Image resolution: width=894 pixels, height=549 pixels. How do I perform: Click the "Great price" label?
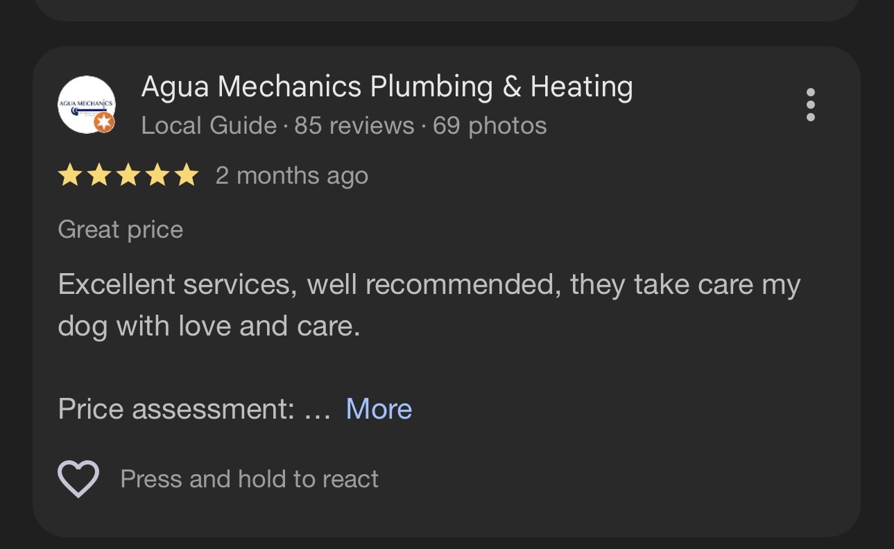pos(121,229)
